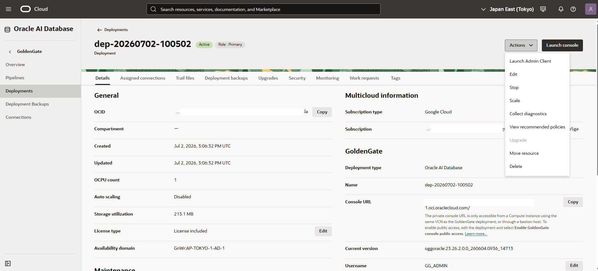Select Launch Admin Client from menu
The height and width of the screenshot is (271, 598).
(537, 61)
